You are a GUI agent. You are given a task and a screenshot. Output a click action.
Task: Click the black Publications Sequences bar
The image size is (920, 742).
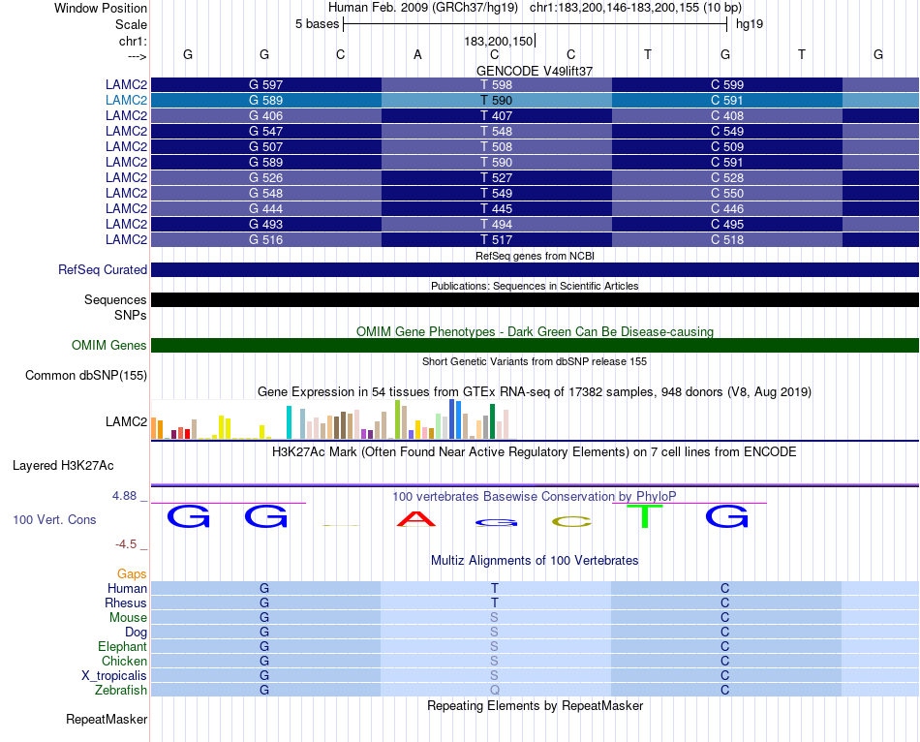tap(535, 300)
